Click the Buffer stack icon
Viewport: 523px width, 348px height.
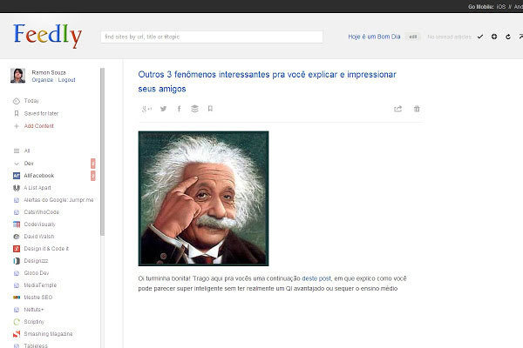[x=194, y=109]
